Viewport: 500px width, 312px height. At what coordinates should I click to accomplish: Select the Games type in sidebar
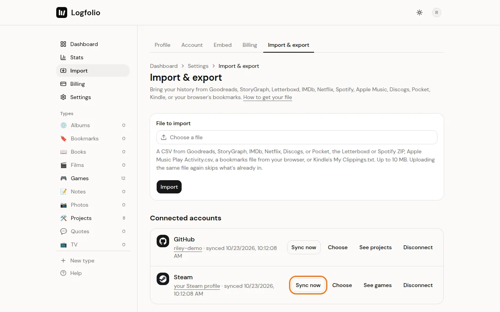(93, 178)
